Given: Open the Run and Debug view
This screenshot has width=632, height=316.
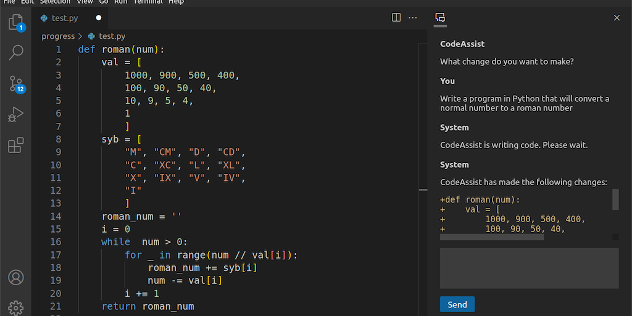Looking at the screenshot, I should [16, 115].
